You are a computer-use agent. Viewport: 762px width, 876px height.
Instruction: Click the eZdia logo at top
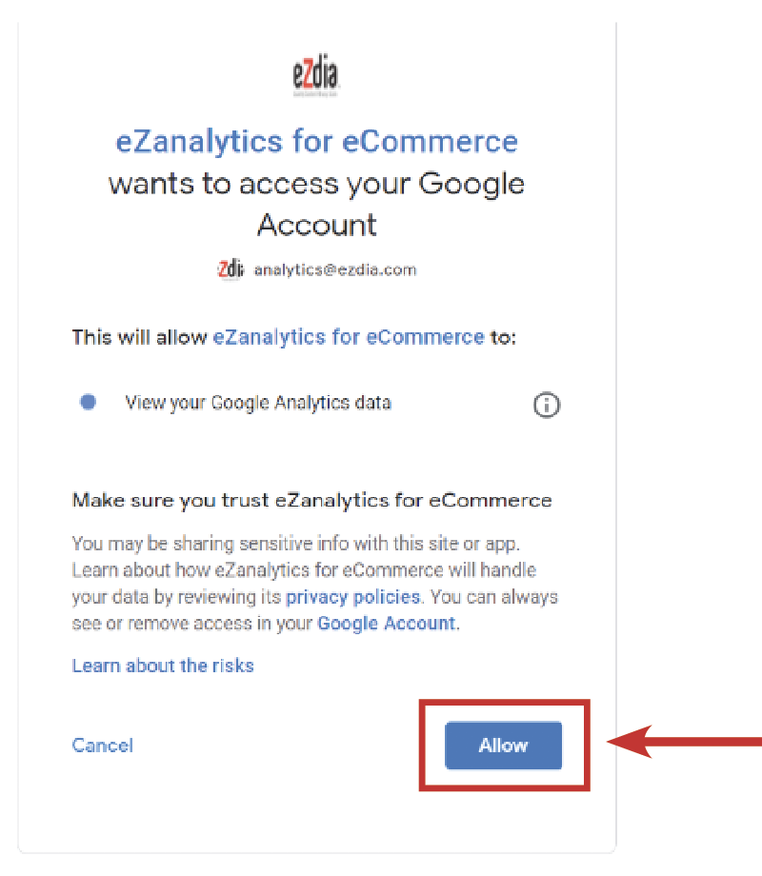click(316, 75)
